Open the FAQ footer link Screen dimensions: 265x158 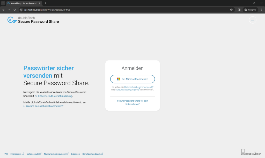click(6, 154)
